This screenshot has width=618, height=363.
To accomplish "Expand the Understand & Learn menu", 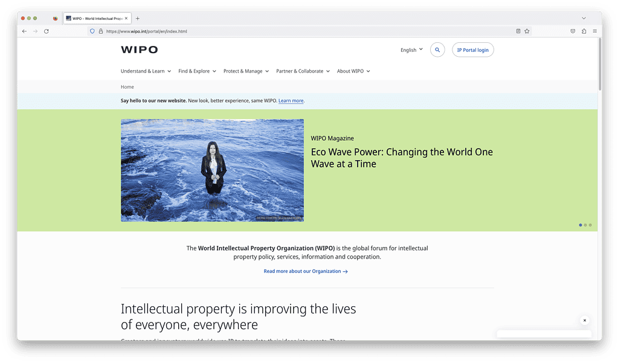I will click(x=146, y=71).
